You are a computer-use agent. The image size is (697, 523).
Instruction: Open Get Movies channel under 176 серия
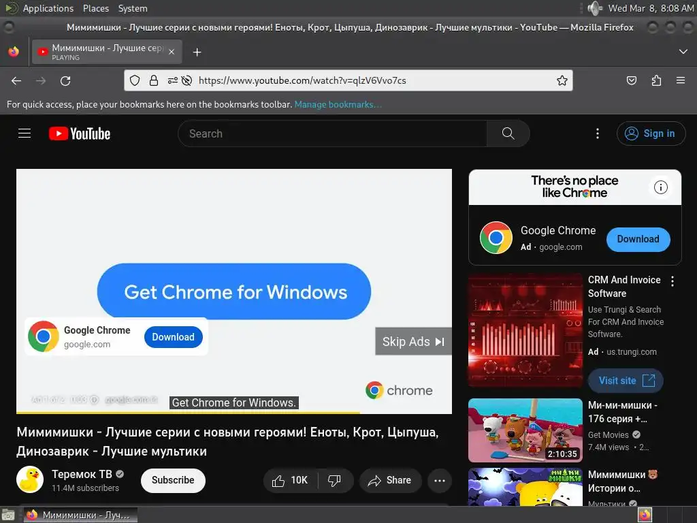coord(608,435)
